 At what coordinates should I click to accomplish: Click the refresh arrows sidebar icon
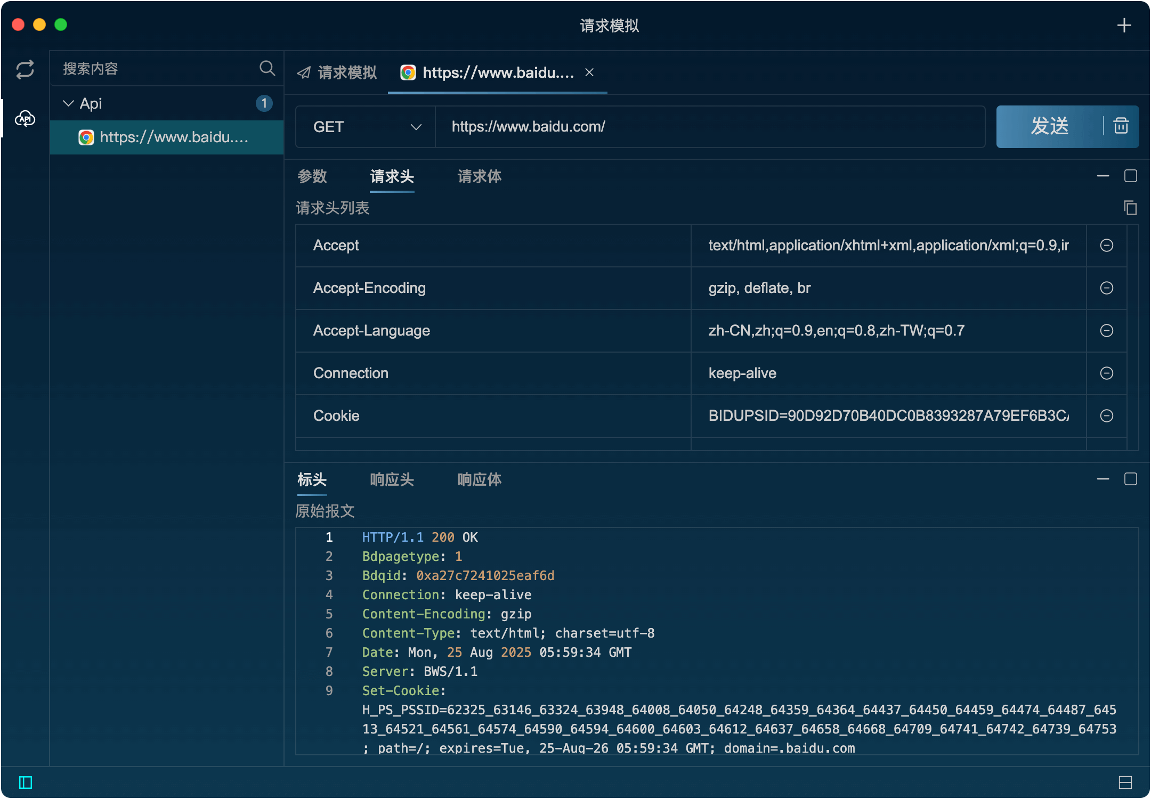coord(25,69)
